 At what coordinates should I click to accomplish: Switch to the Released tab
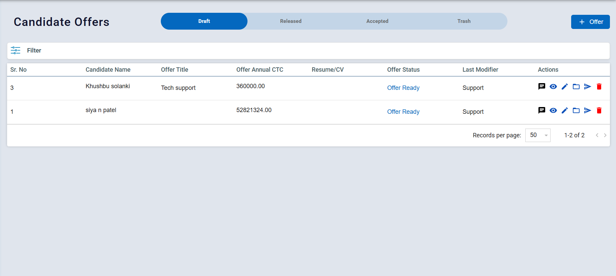pyautogui.click(x=291, y=21)
